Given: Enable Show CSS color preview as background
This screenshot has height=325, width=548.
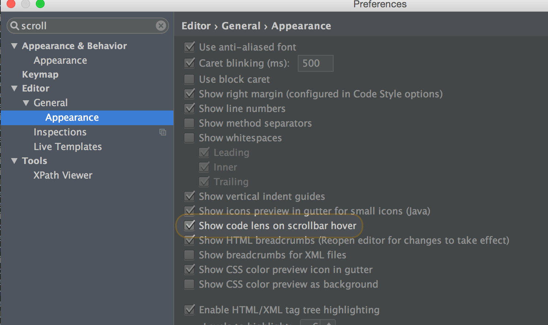Looking at the screenshot, I should [189, 284].
